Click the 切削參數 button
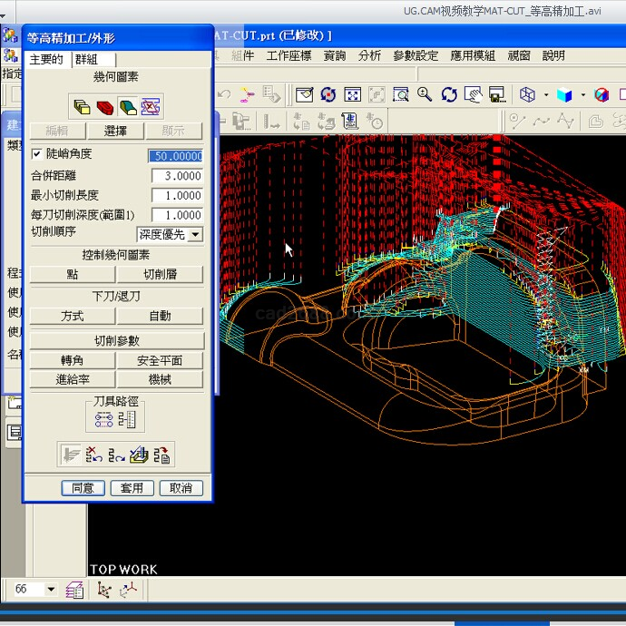Image resolution: width=626 pixels, height=626 pixels. 117,340
